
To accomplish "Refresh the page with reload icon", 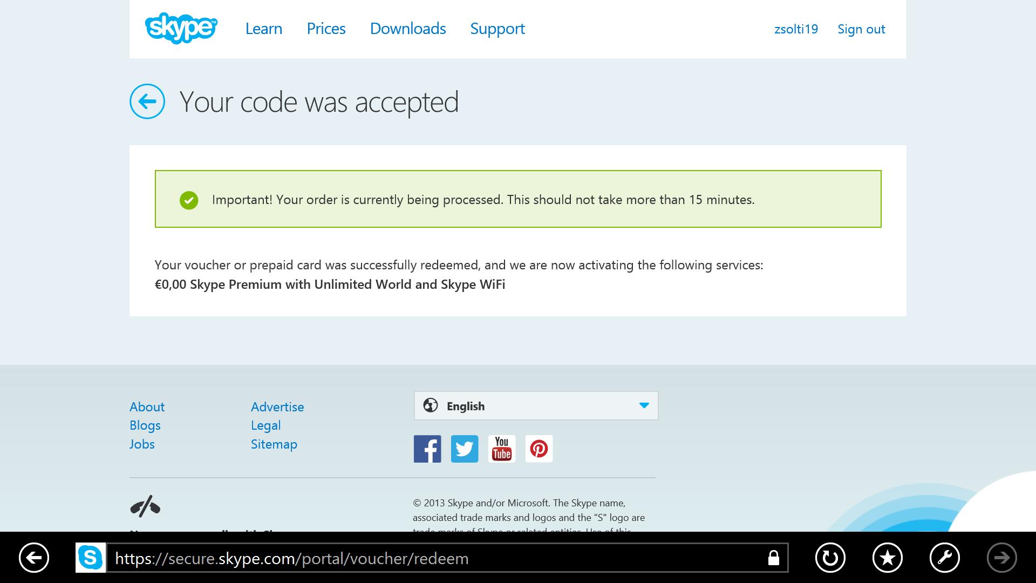I will (830, 558).
